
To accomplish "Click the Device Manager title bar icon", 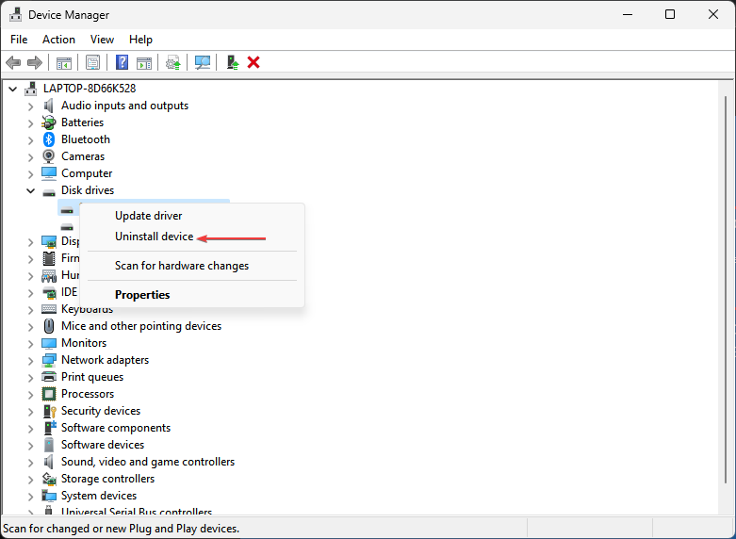I will click(x=15, y=14).
